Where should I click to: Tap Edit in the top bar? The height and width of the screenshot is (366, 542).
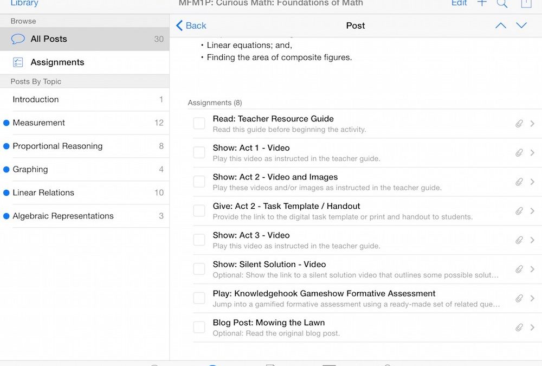pos(459,3)
